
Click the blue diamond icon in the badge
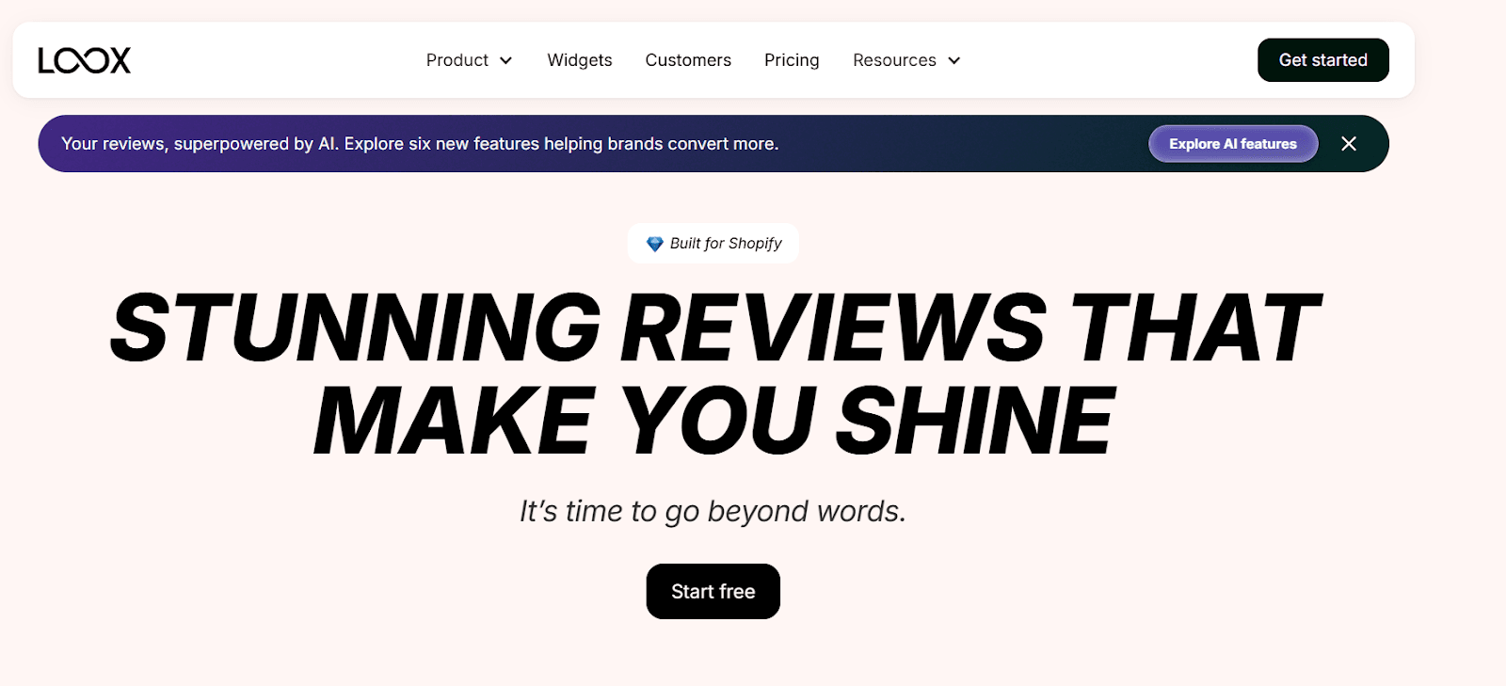click(654, 244)
